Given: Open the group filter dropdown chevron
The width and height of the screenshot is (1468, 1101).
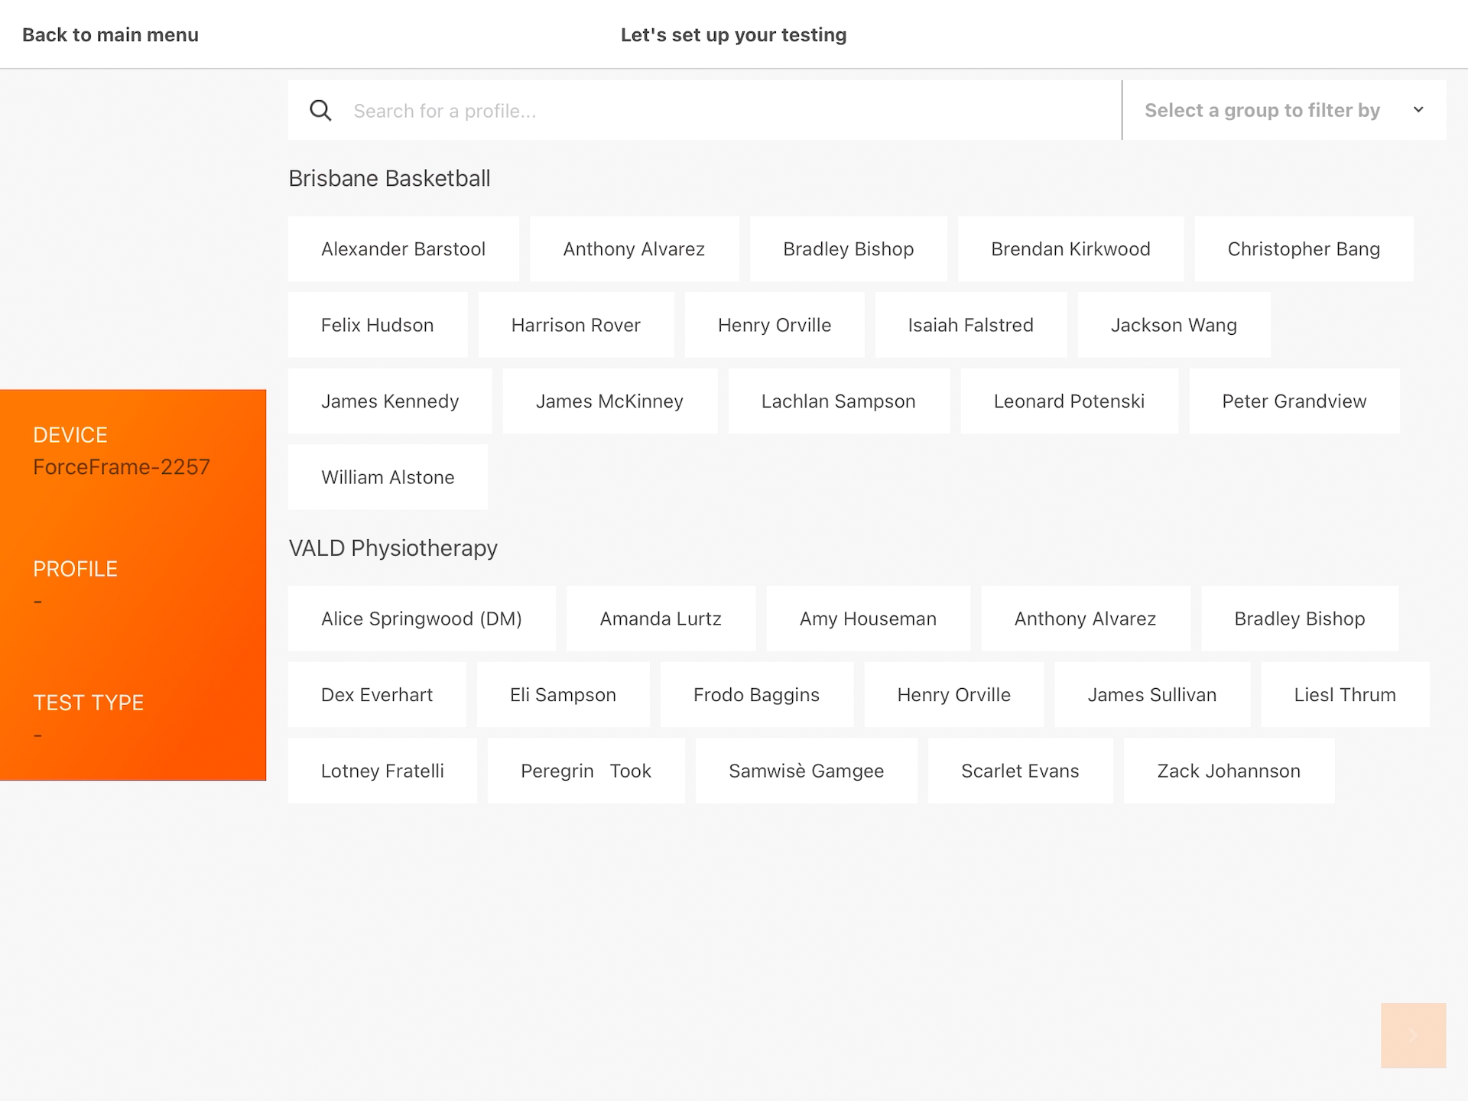Looking at the screenshot, I should [1418, 110].
